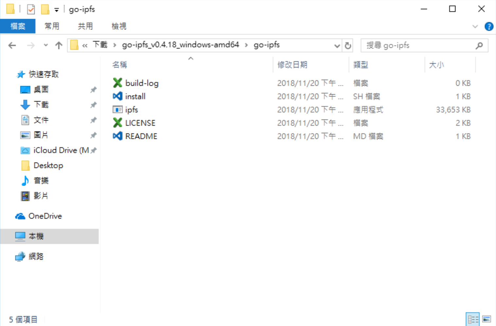Image resolution: width=496 pixels, height=326 pixels.
Task: Click the 2 KB size value
Action: click(463, 123)
